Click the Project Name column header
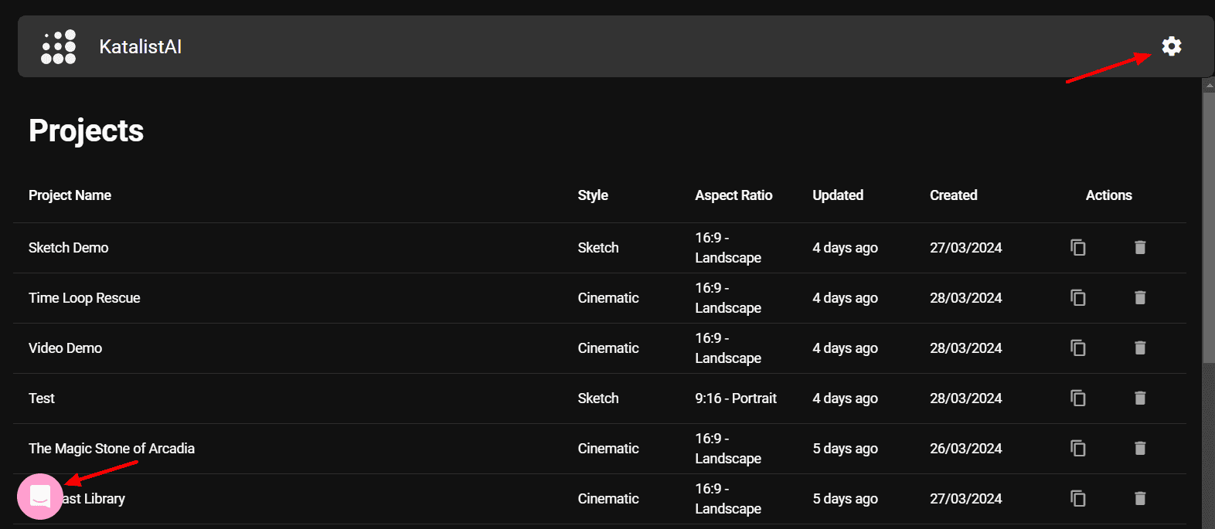This screenshot has height=529, width=1215. (x=70, y=195)
